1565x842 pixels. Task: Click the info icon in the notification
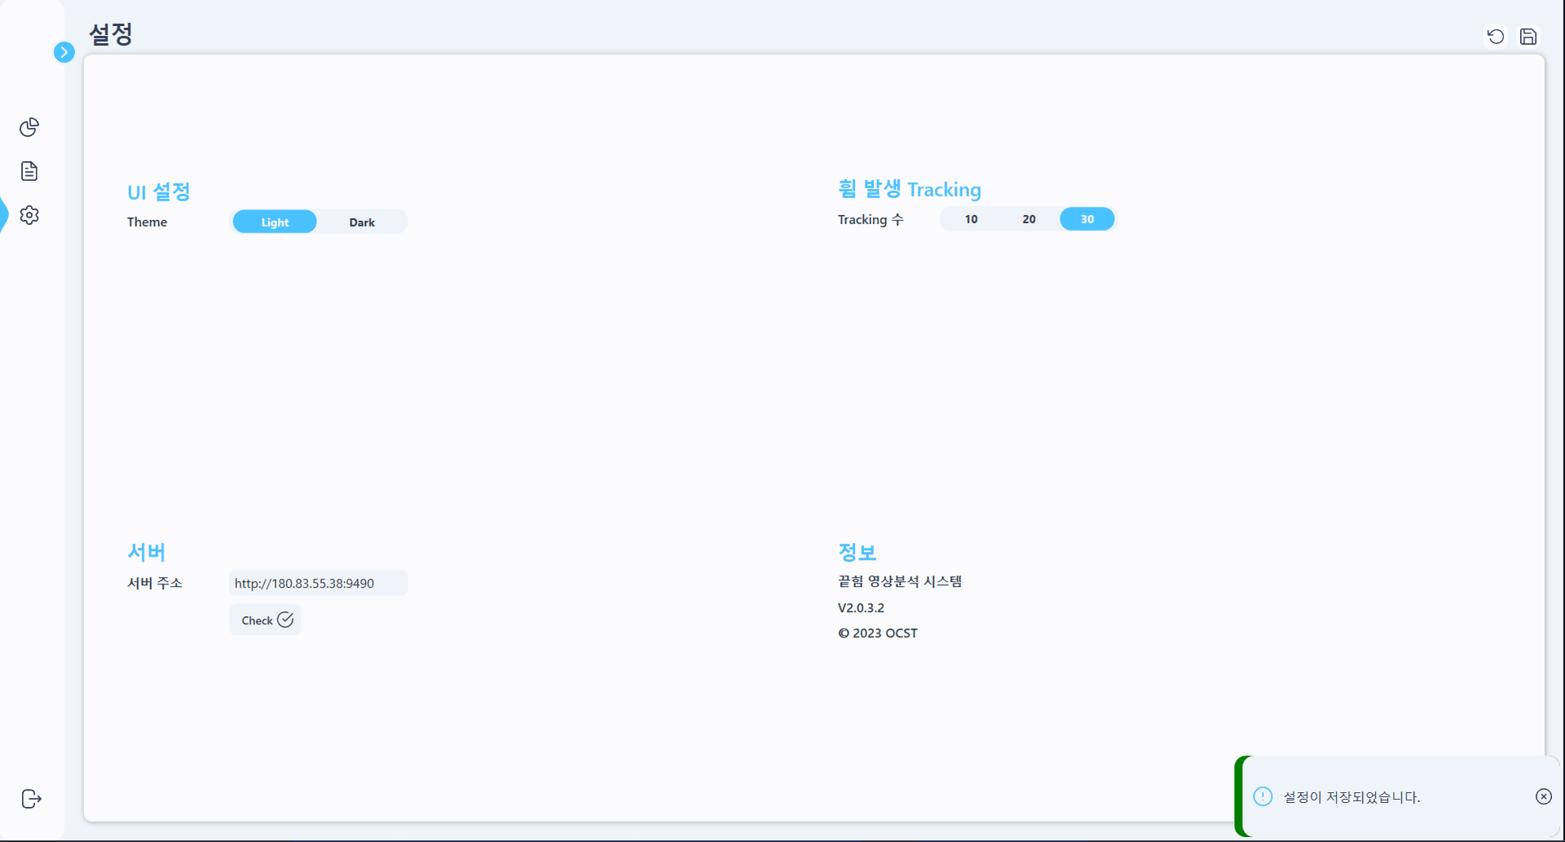[1263, 796]
